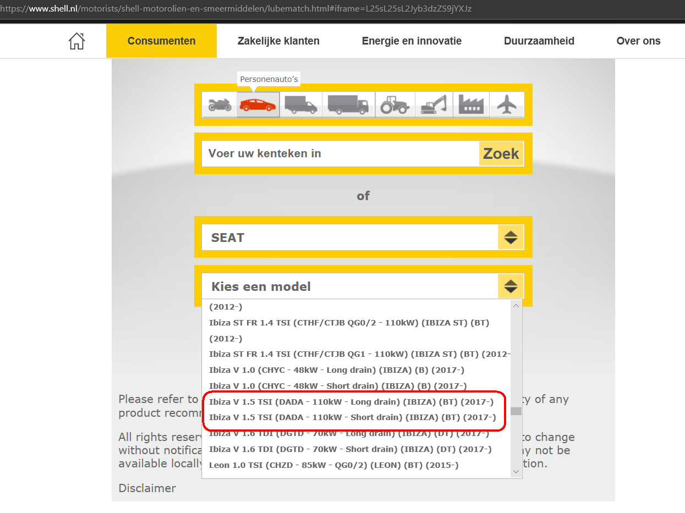Open the SEAT make dropdown
Screen dimensions: 685x513
click(363, 238)
